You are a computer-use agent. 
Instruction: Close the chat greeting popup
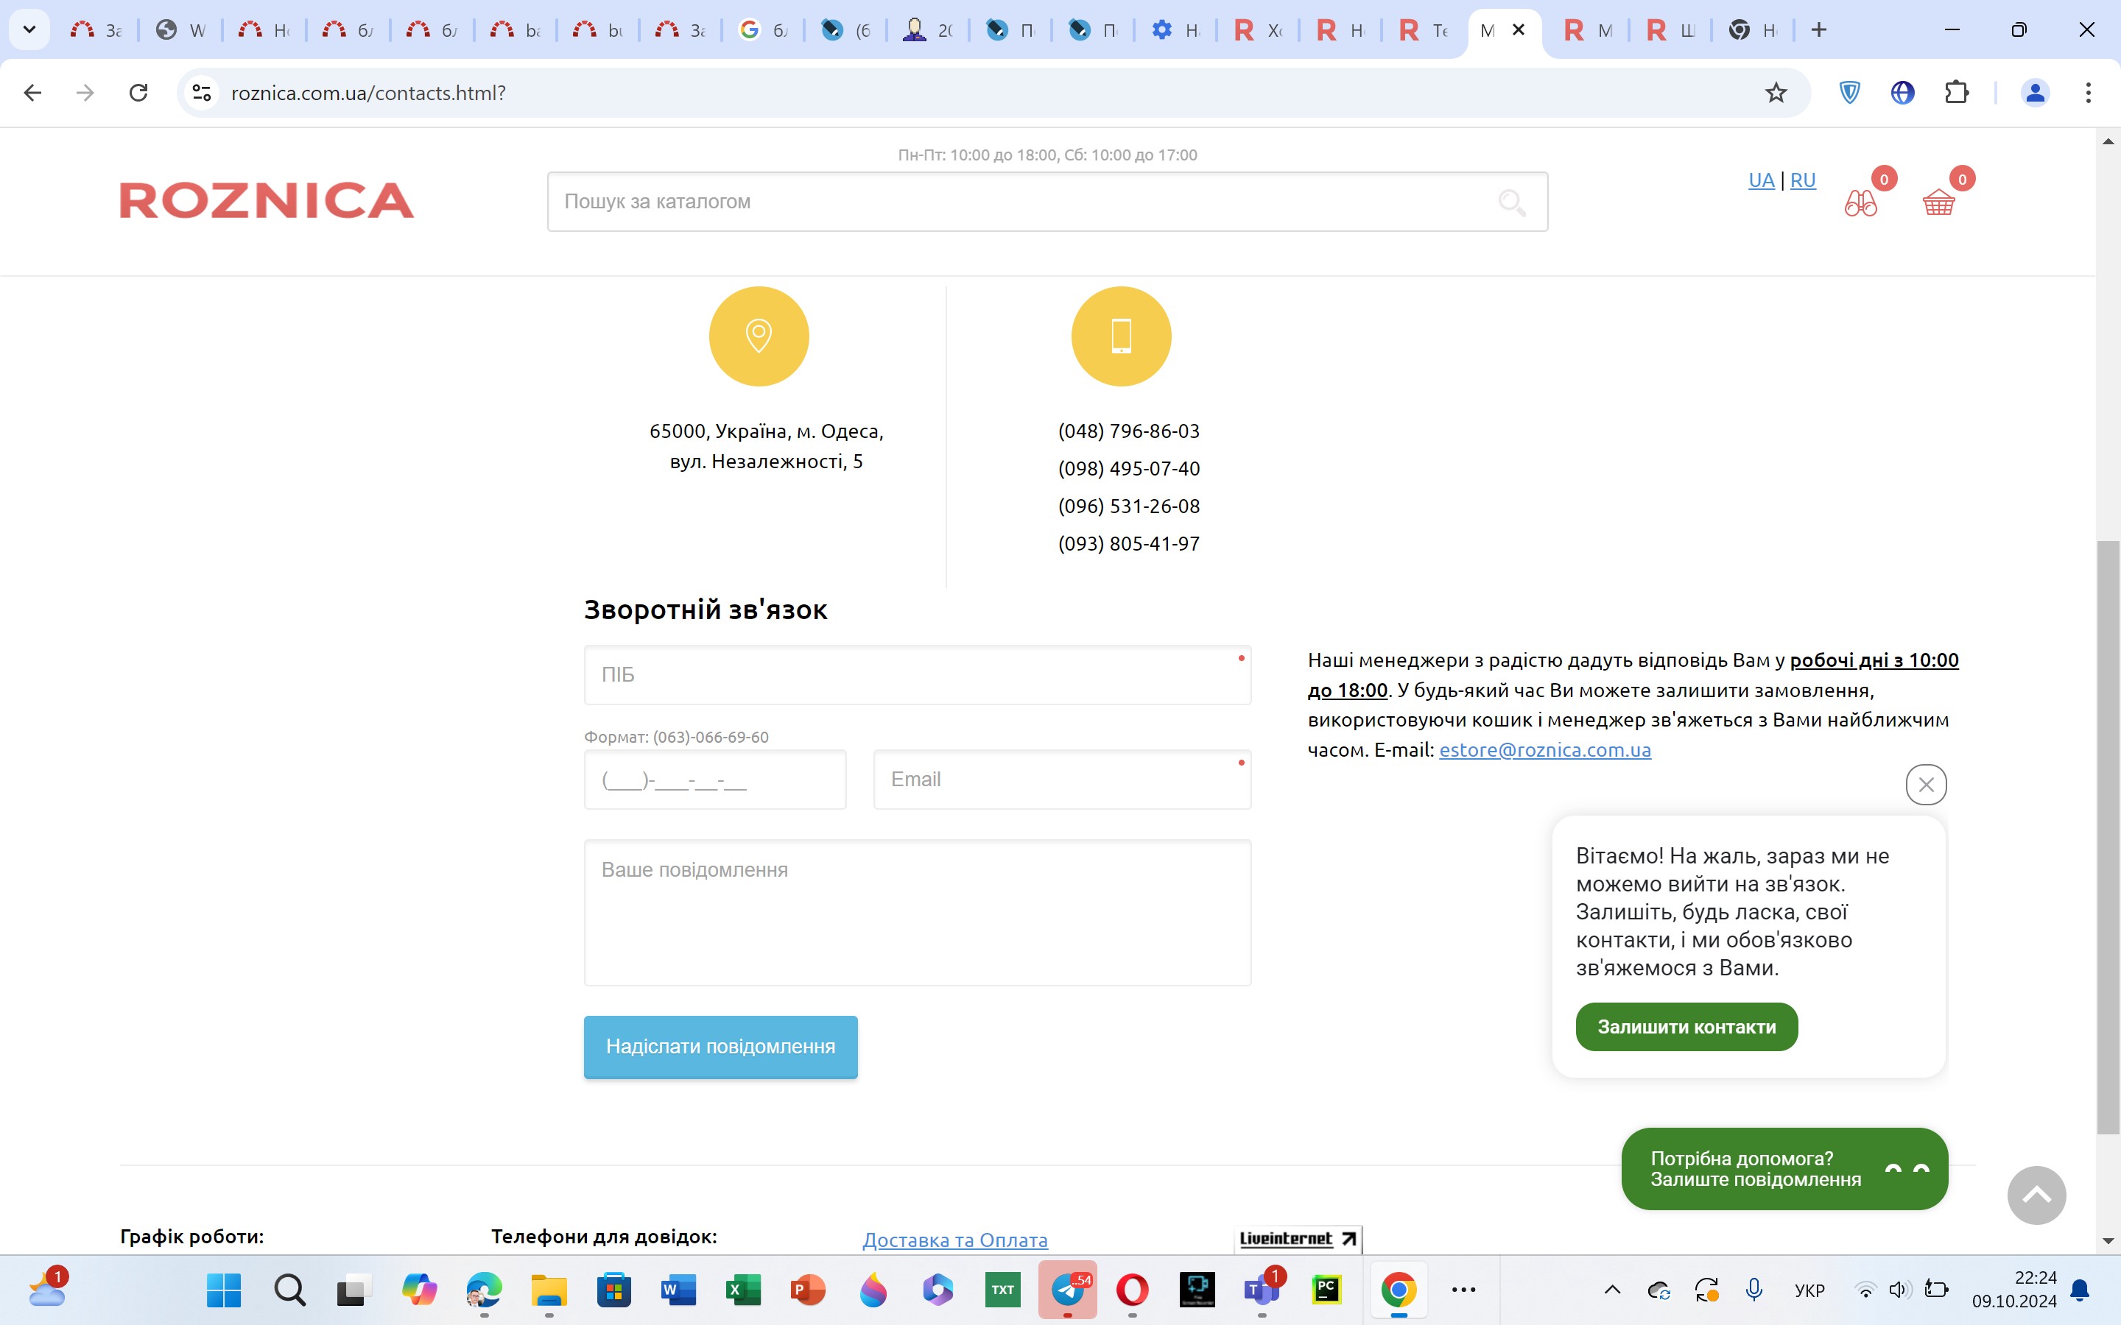tap(1926, 784)
